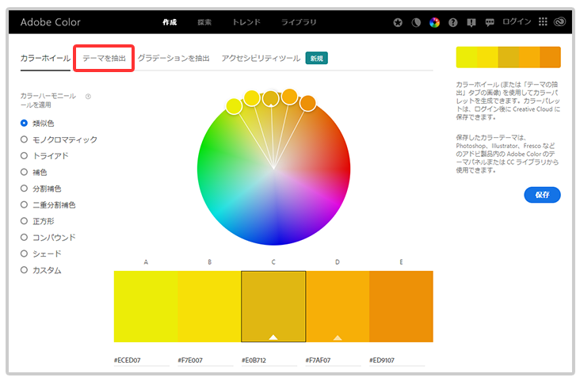Viewport: 580px width, 385px height.
Task: Click the 新規 badge
Action: (x=317, y=58)
